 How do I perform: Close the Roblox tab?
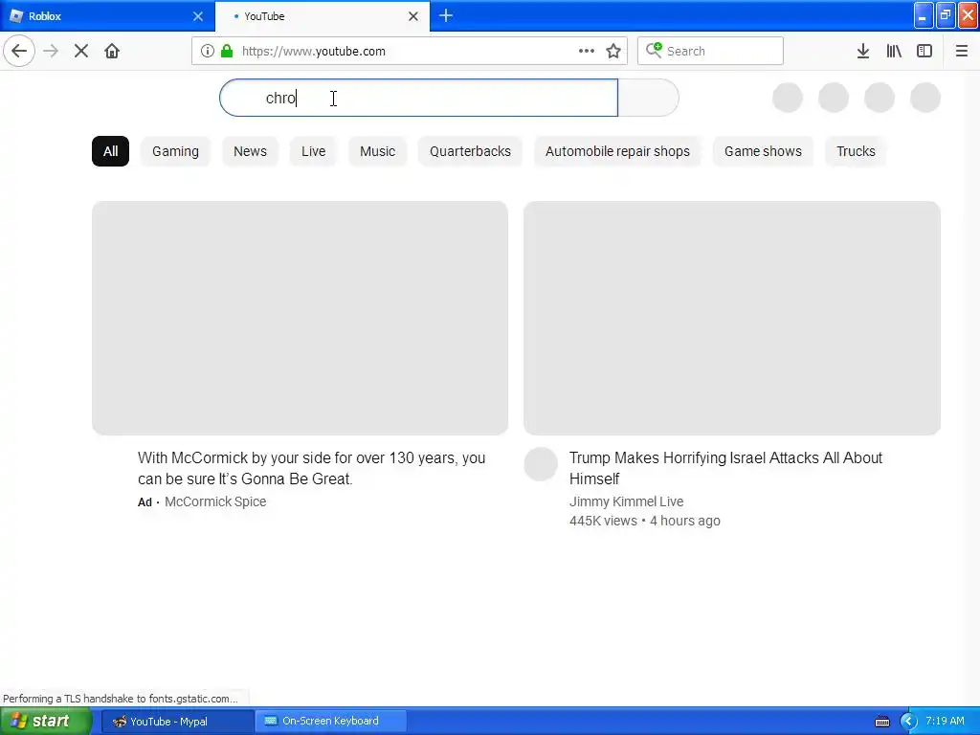coord(198,16)
